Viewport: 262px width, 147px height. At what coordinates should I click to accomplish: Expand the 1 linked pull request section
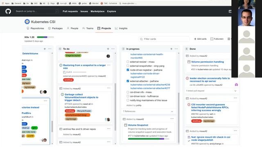coord(211,91)
